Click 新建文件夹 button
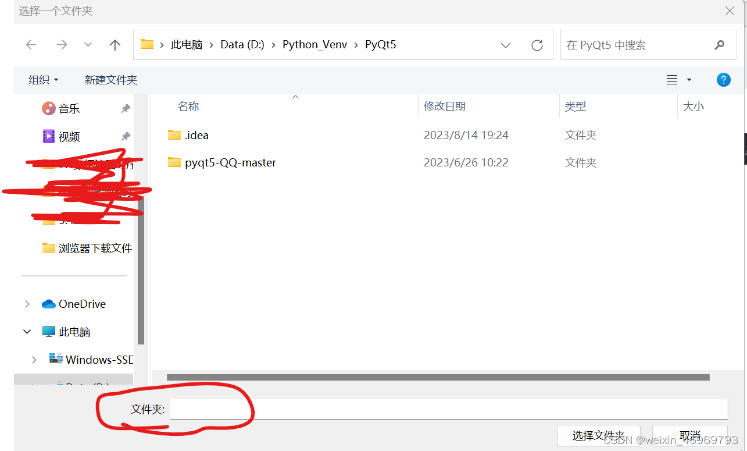 point(111,80)
